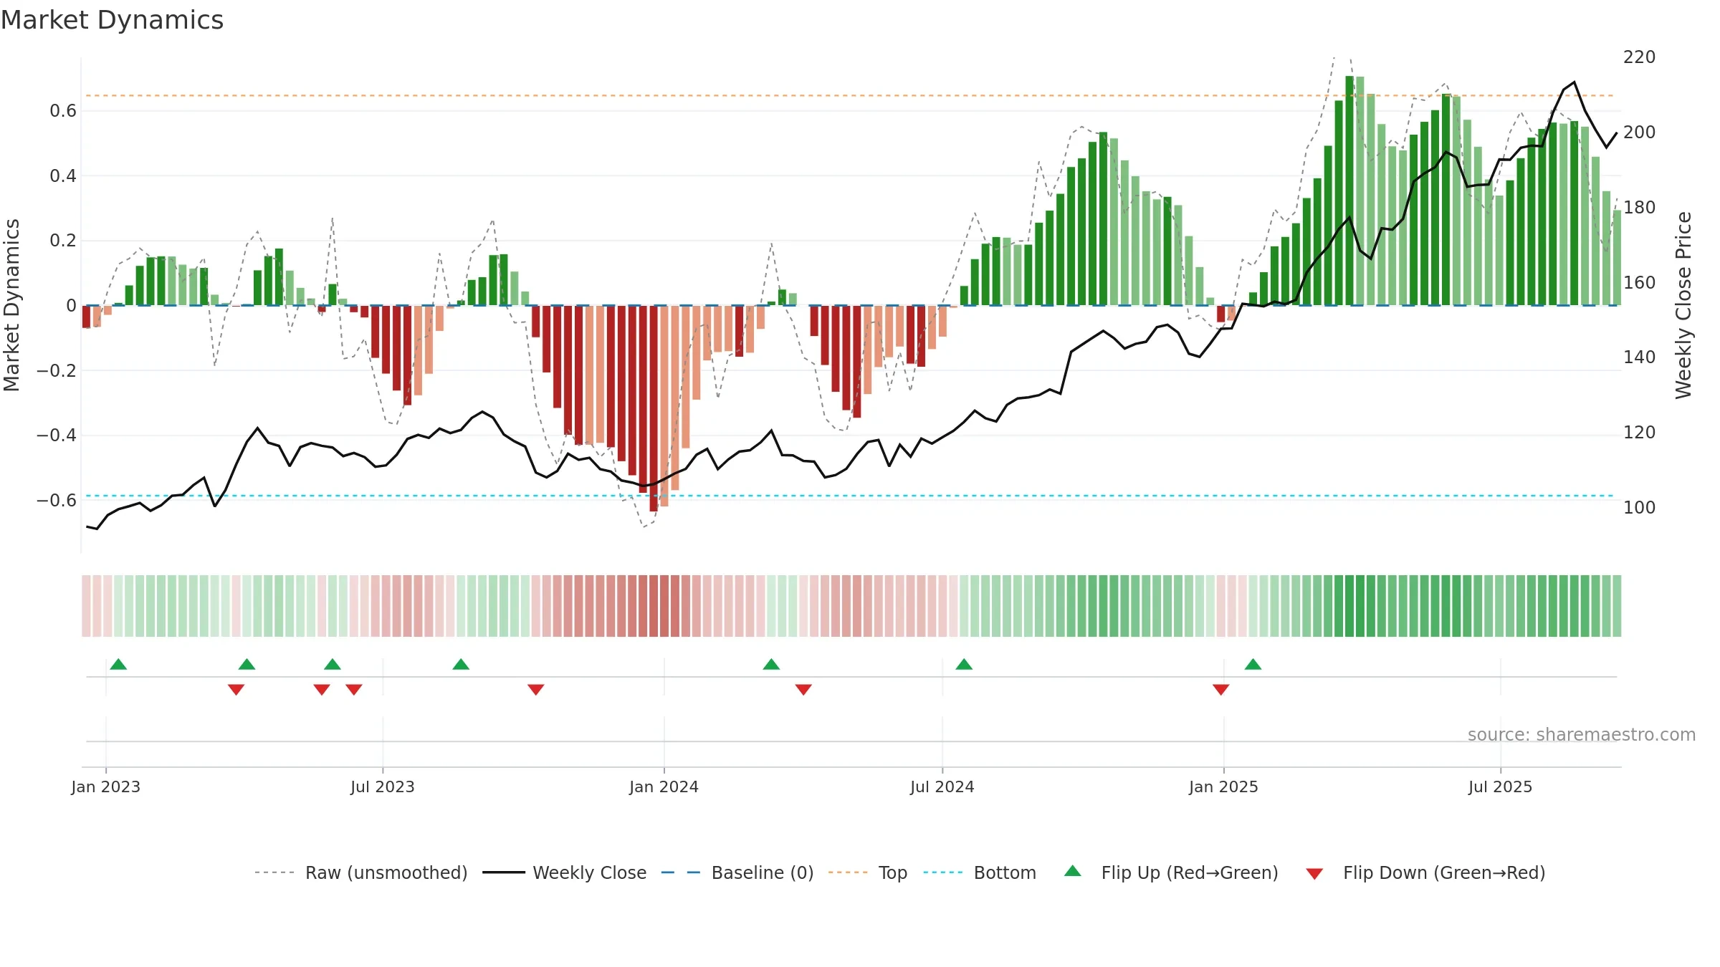This screenshot has width=1720, height=967.
Task: Click the −0.6 left-axis tick label
Action: tap(57, 500)
